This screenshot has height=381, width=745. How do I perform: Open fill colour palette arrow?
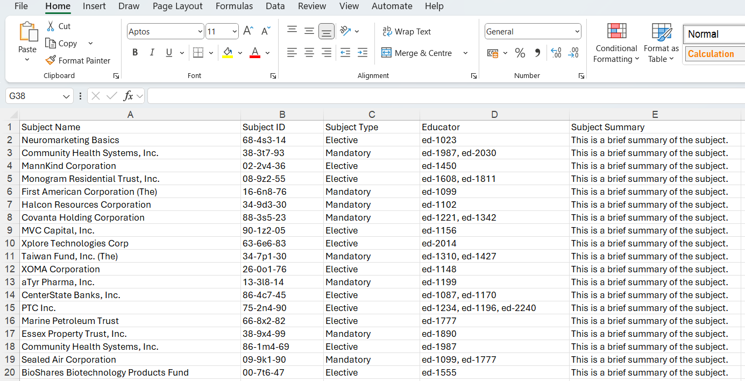pyautogui.click(x=240, y=53)
